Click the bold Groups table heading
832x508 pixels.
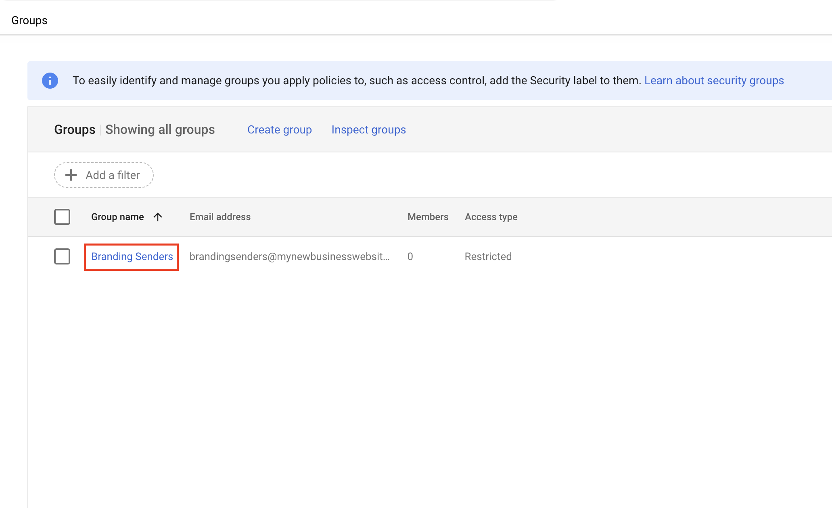(x=75, y=130)
